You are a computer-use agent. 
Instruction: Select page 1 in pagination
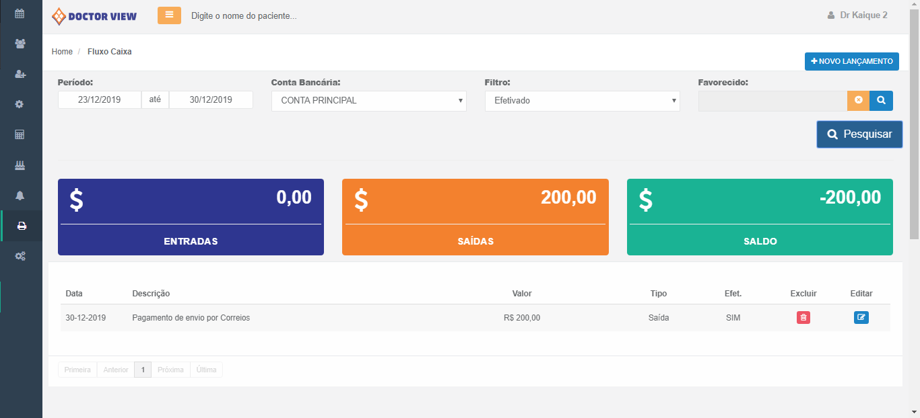[142, 370]
